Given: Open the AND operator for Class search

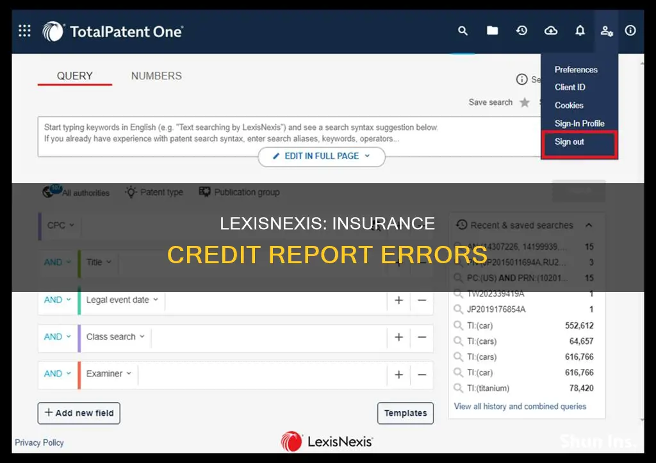Looking at the screenshot, I should pos(57,337).
